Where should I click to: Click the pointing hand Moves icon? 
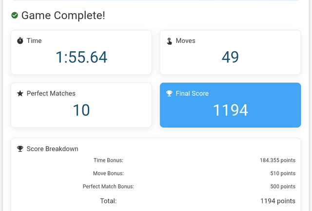pyautogui.click(x=169, y=41)
